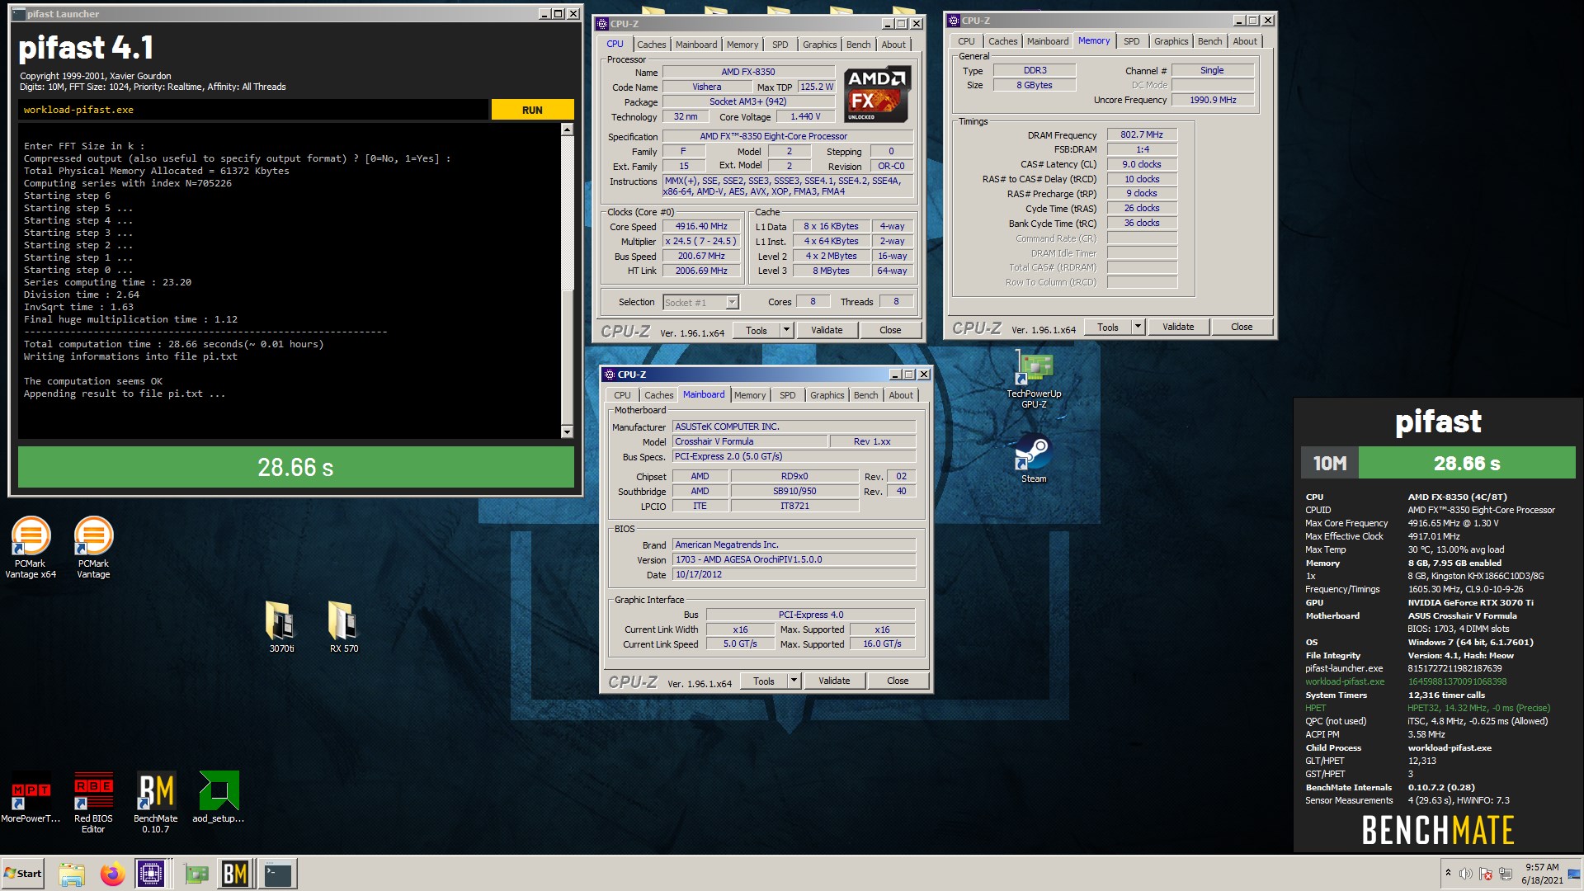Click the Crosshair V Formula model field
1584x891 pixels.
tap(750, 441)
